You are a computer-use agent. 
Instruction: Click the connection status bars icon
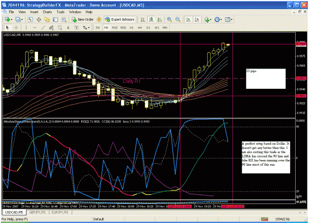(x=265, y=219)
